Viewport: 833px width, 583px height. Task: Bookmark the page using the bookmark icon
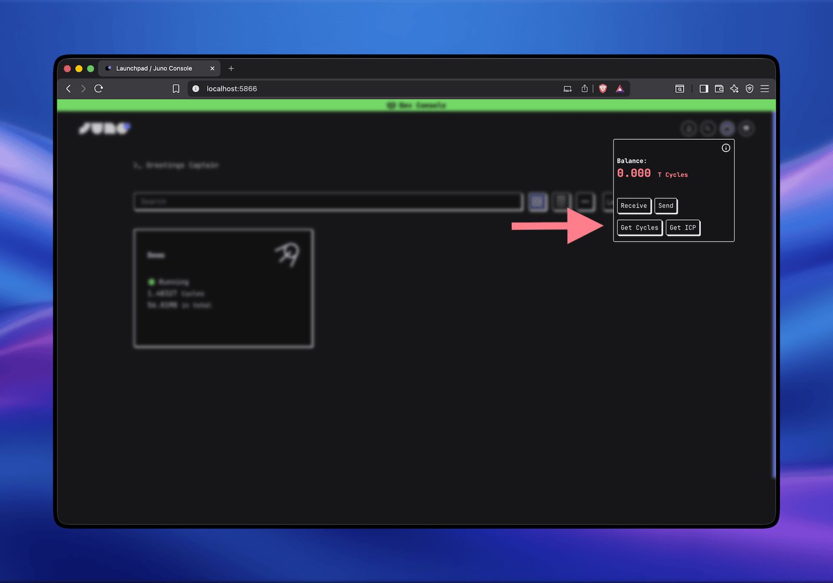176,88
